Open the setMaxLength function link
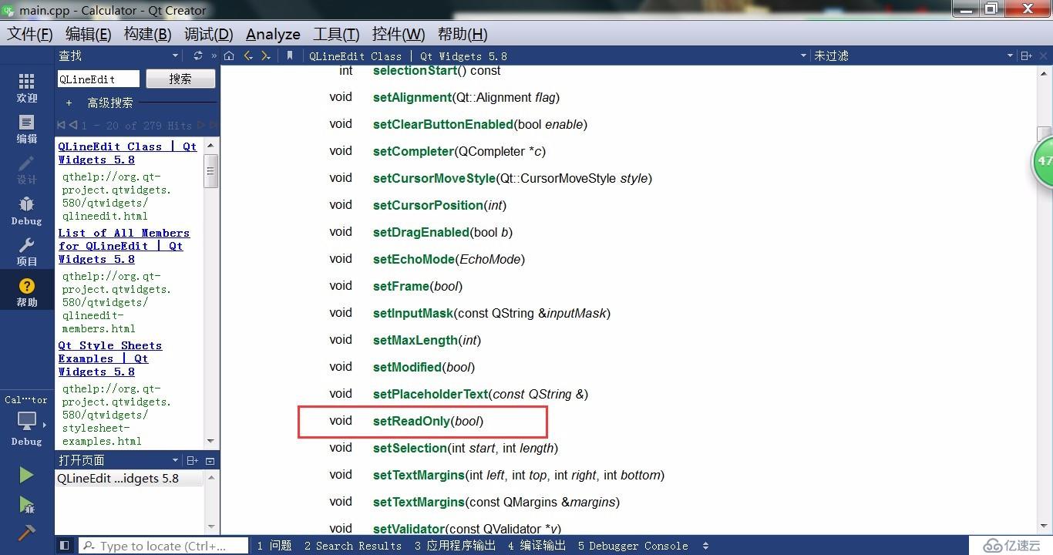The width and height of the screenshot is (1053, 555). [x=416, y=340]
